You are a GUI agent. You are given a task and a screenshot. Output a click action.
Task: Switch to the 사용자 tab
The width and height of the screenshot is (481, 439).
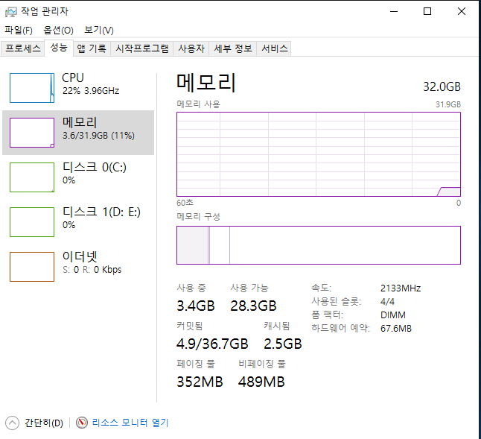pos(191,48)
